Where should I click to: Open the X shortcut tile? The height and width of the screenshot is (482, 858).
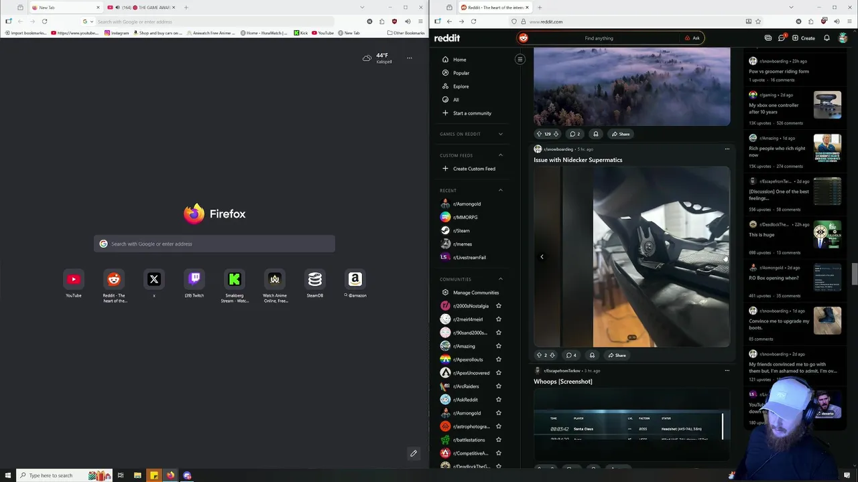(x=154, y=279)
